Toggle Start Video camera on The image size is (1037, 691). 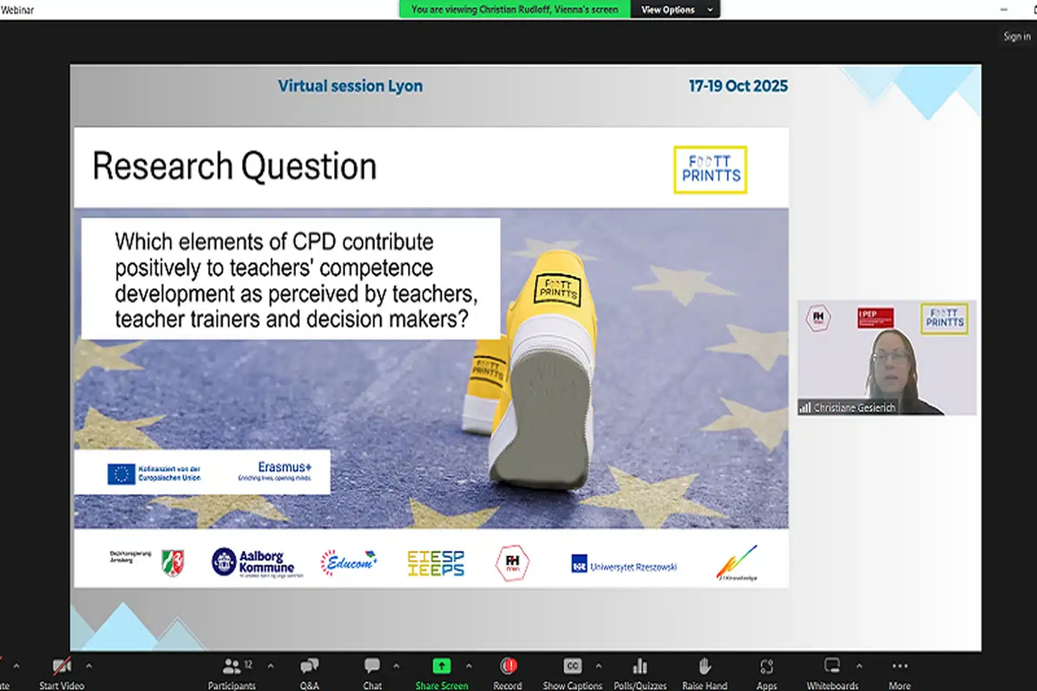[62, 667]
